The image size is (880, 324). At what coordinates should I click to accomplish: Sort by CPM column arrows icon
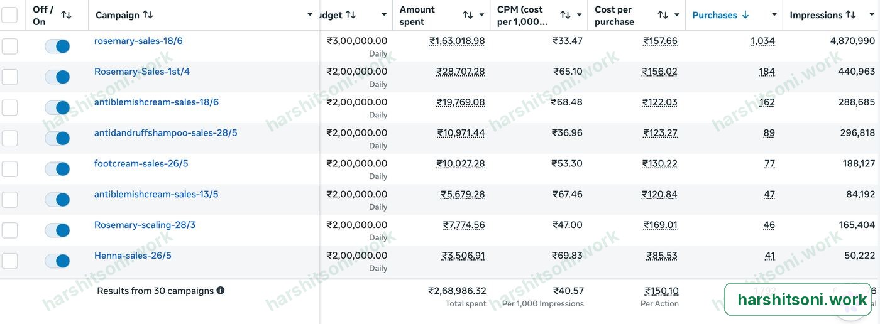tap(565, 15)
